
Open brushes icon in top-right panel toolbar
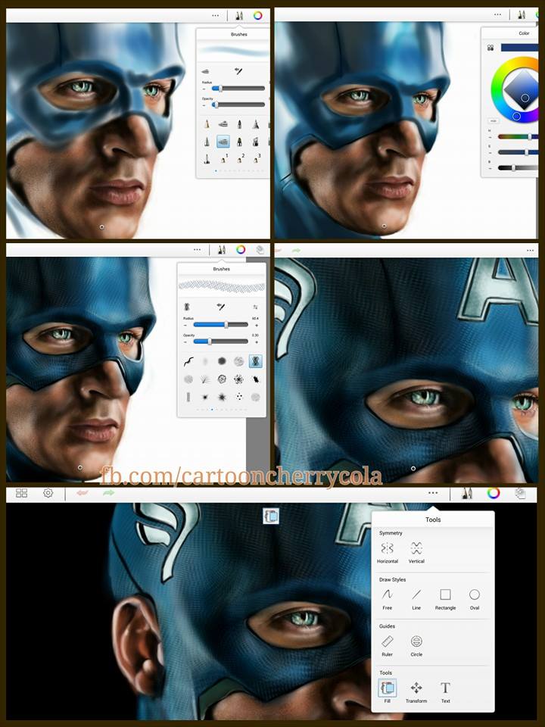(x=522, y=14)
